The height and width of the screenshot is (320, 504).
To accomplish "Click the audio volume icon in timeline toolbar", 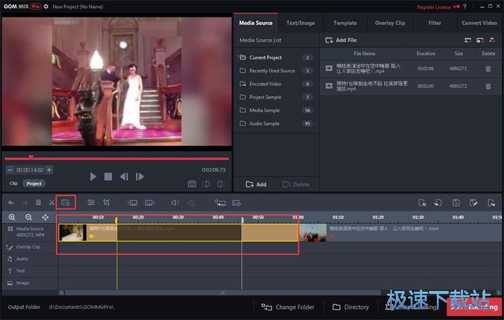I will (175, 202).
